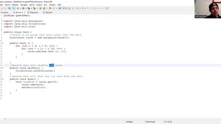The image size is (221, 124).
Task: Open the Forward history dropdown arrow
Action: (103, 8)
